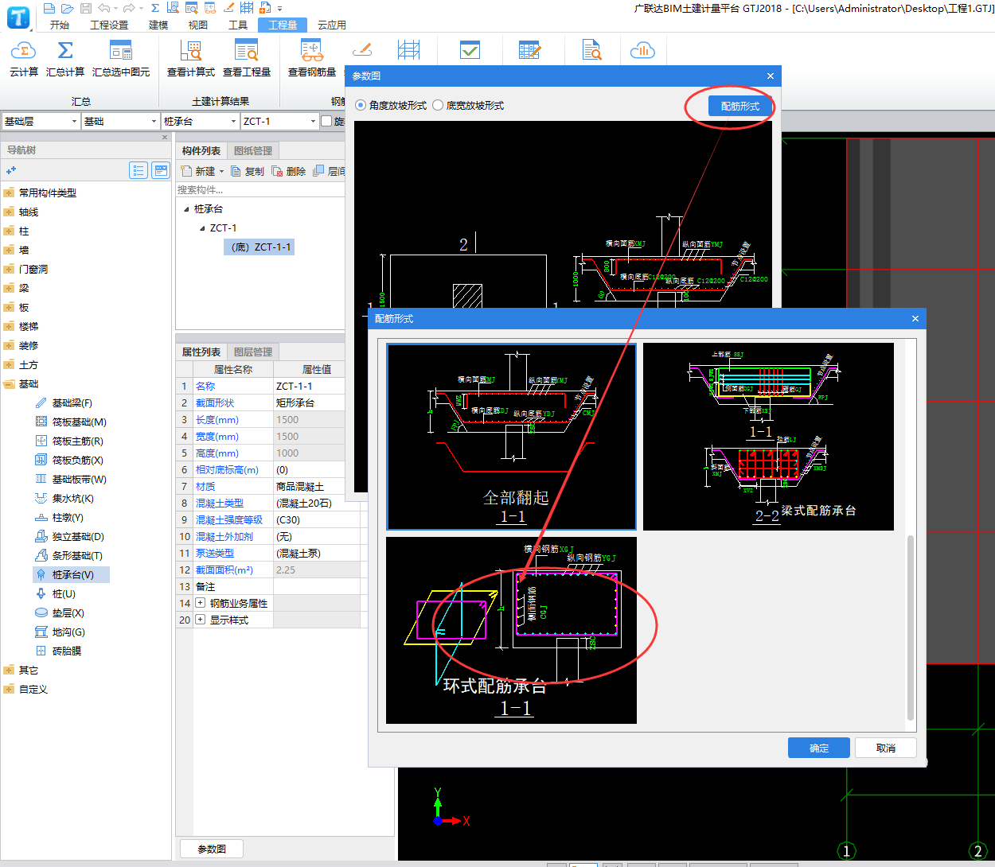Click the green checkmark ribbon icon
Screen dimensions: 995x867
[470, 50]
